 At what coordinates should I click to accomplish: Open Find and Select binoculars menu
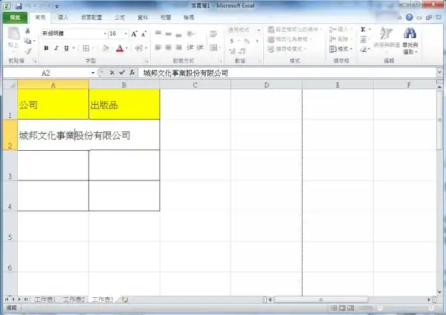[x=410, y=41]
